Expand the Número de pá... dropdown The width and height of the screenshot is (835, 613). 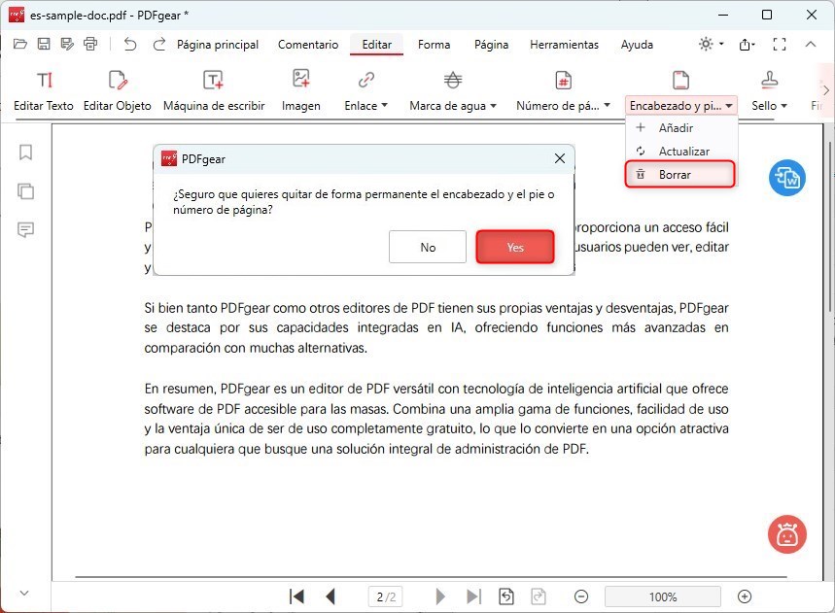click(608, 105)
